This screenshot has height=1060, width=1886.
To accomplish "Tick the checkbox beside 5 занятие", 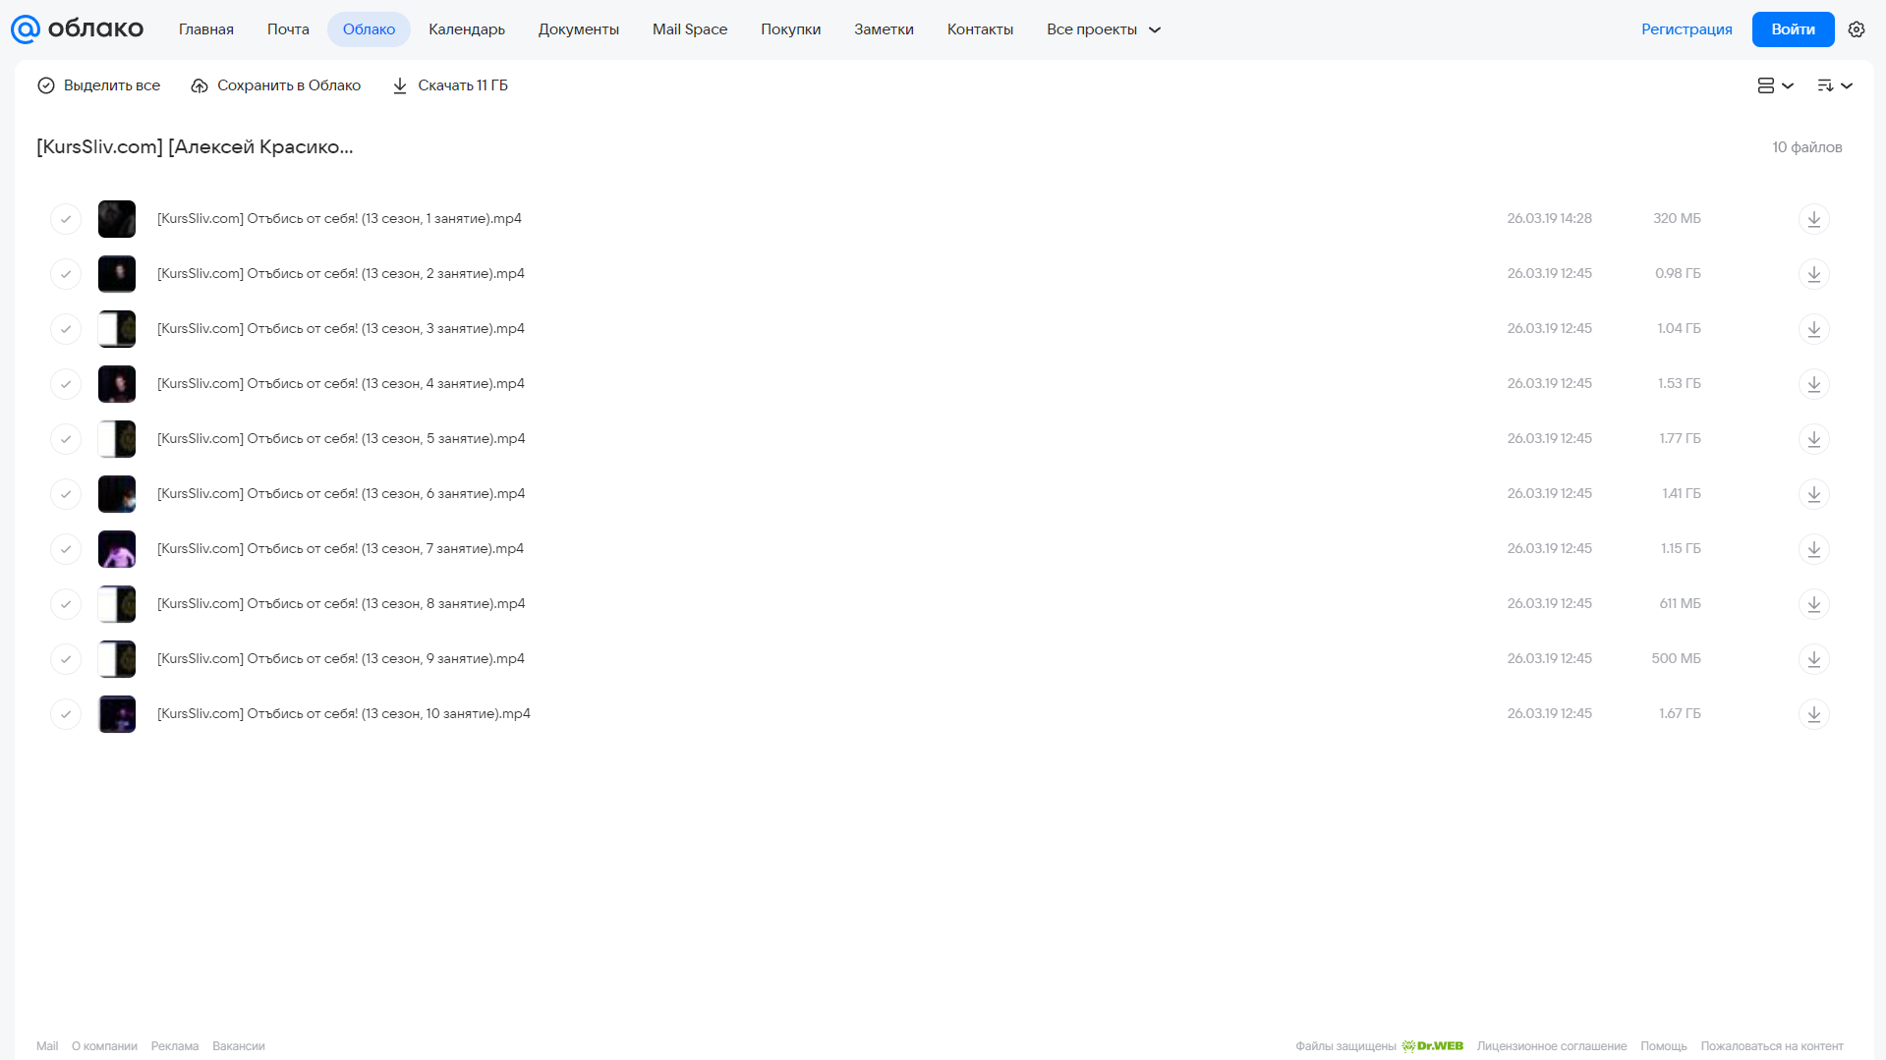I will pyautogui.click(x=66, y=439).
